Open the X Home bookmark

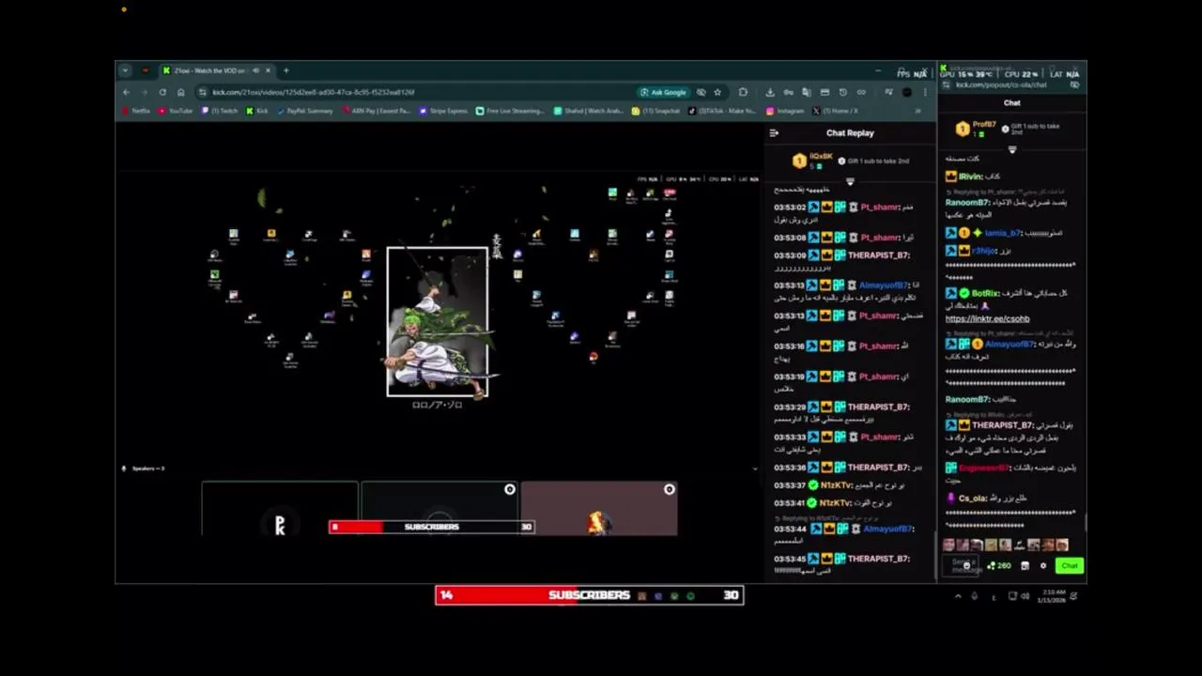click(836, 111)
